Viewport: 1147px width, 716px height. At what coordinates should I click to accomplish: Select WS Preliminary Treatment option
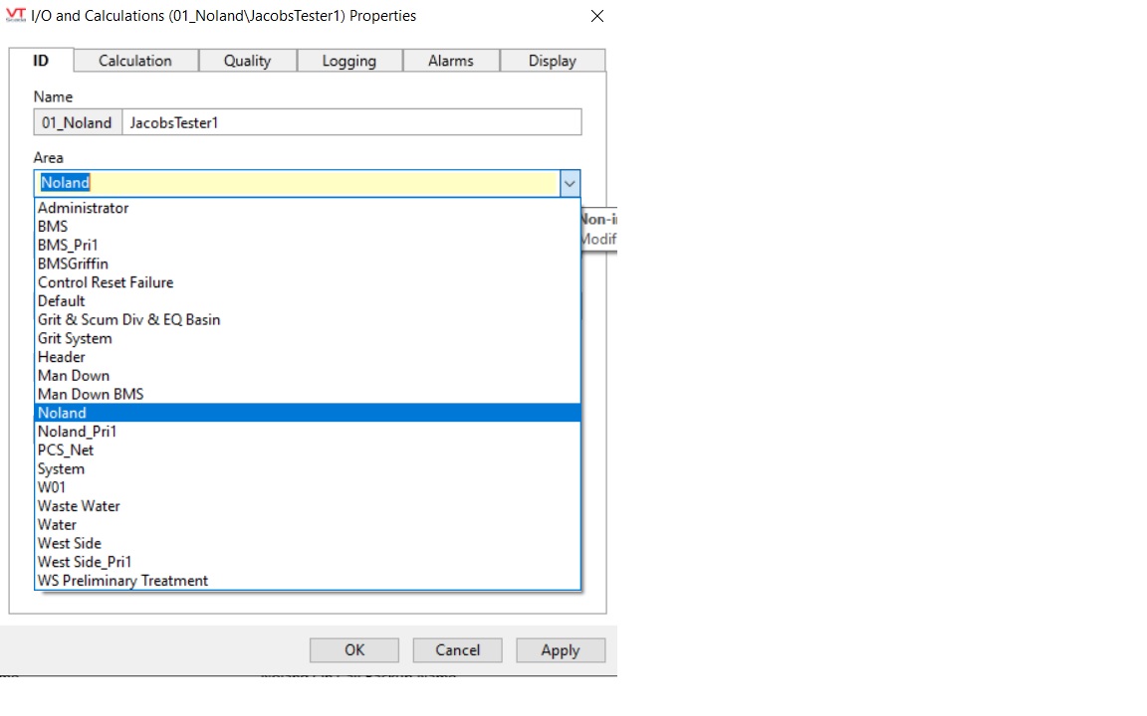(x=123, y=581)
